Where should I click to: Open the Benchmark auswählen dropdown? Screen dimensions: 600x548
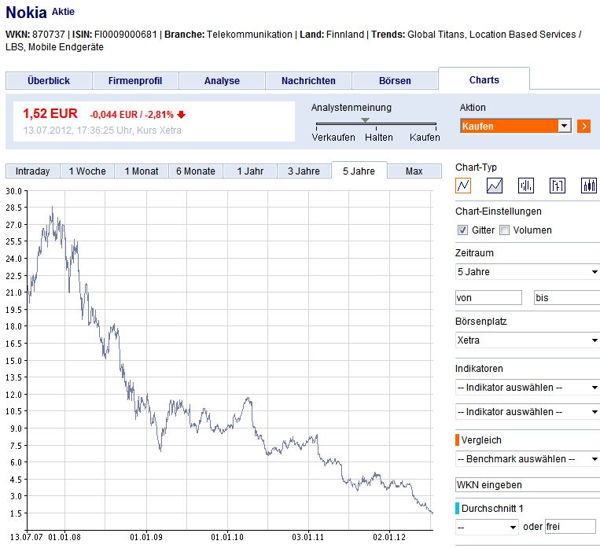[x=528, y=459]
